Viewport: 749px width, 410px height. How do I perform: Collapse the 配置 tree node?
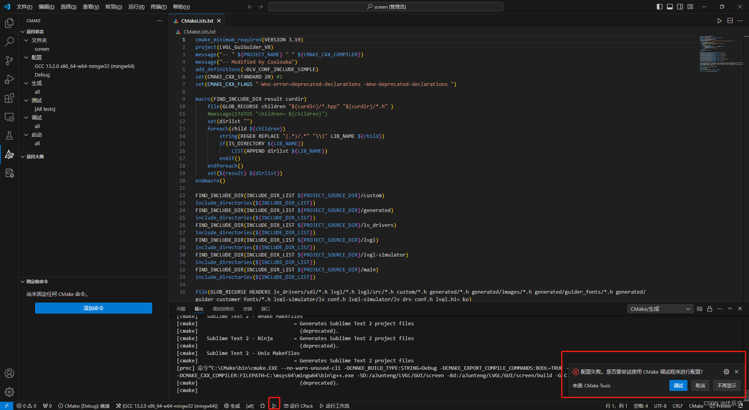tap(26, 57)
